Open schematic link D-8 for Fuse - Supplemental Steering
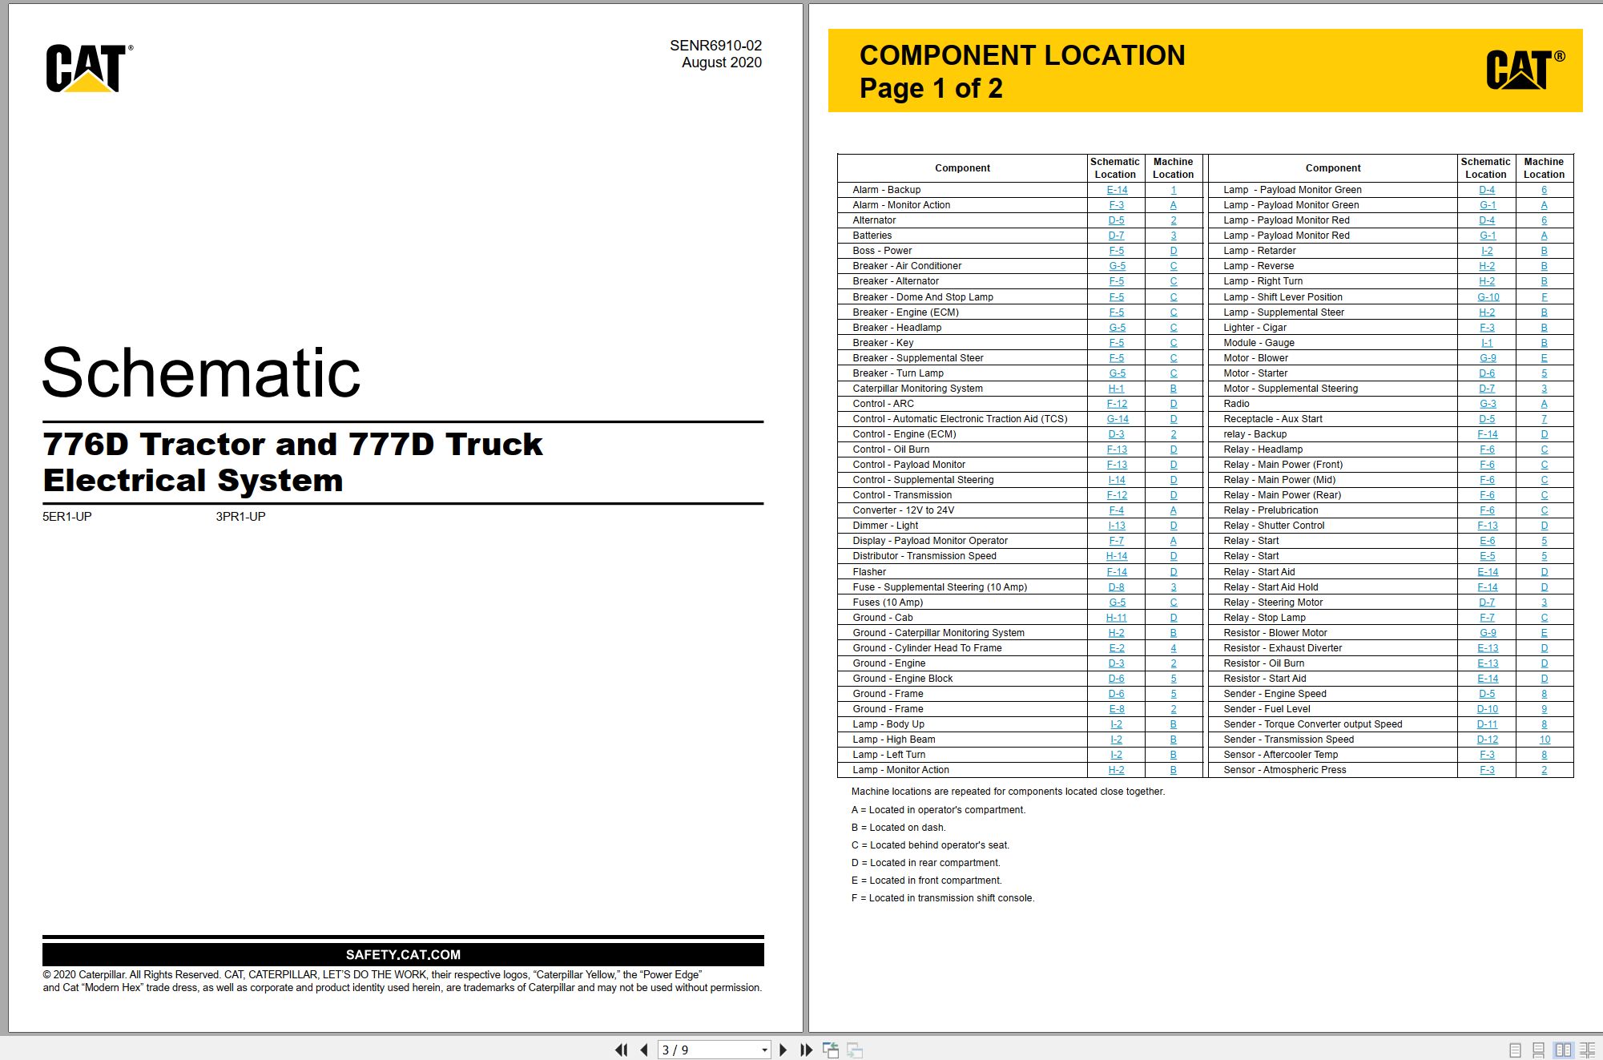 pos(1117,587)
